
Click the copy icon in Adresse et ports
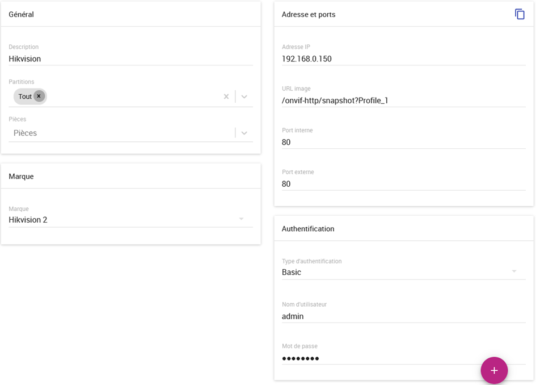click(520, 14)
